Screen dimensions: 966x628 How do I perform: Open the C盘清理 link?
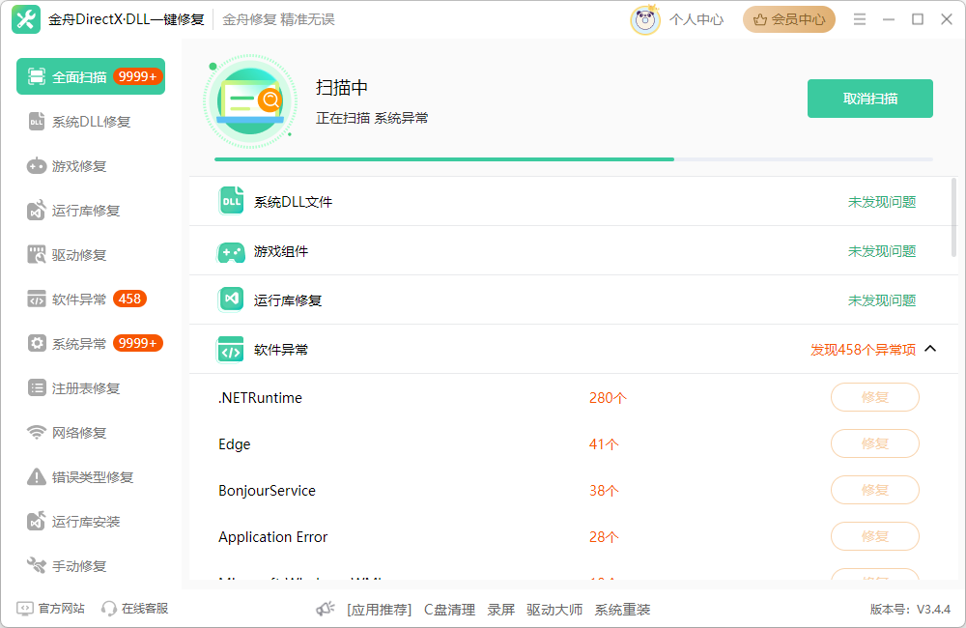click(449, 610)
